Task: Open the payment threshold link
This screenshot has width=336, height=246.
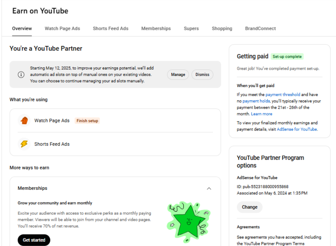Action: coord(283,94)
